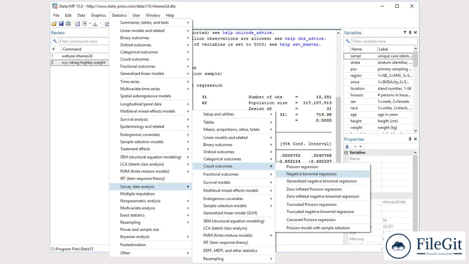This screenshot has width=469, height=264.
Task: Collapse the Variables section in Properties
Action: (x=346, y=153)
